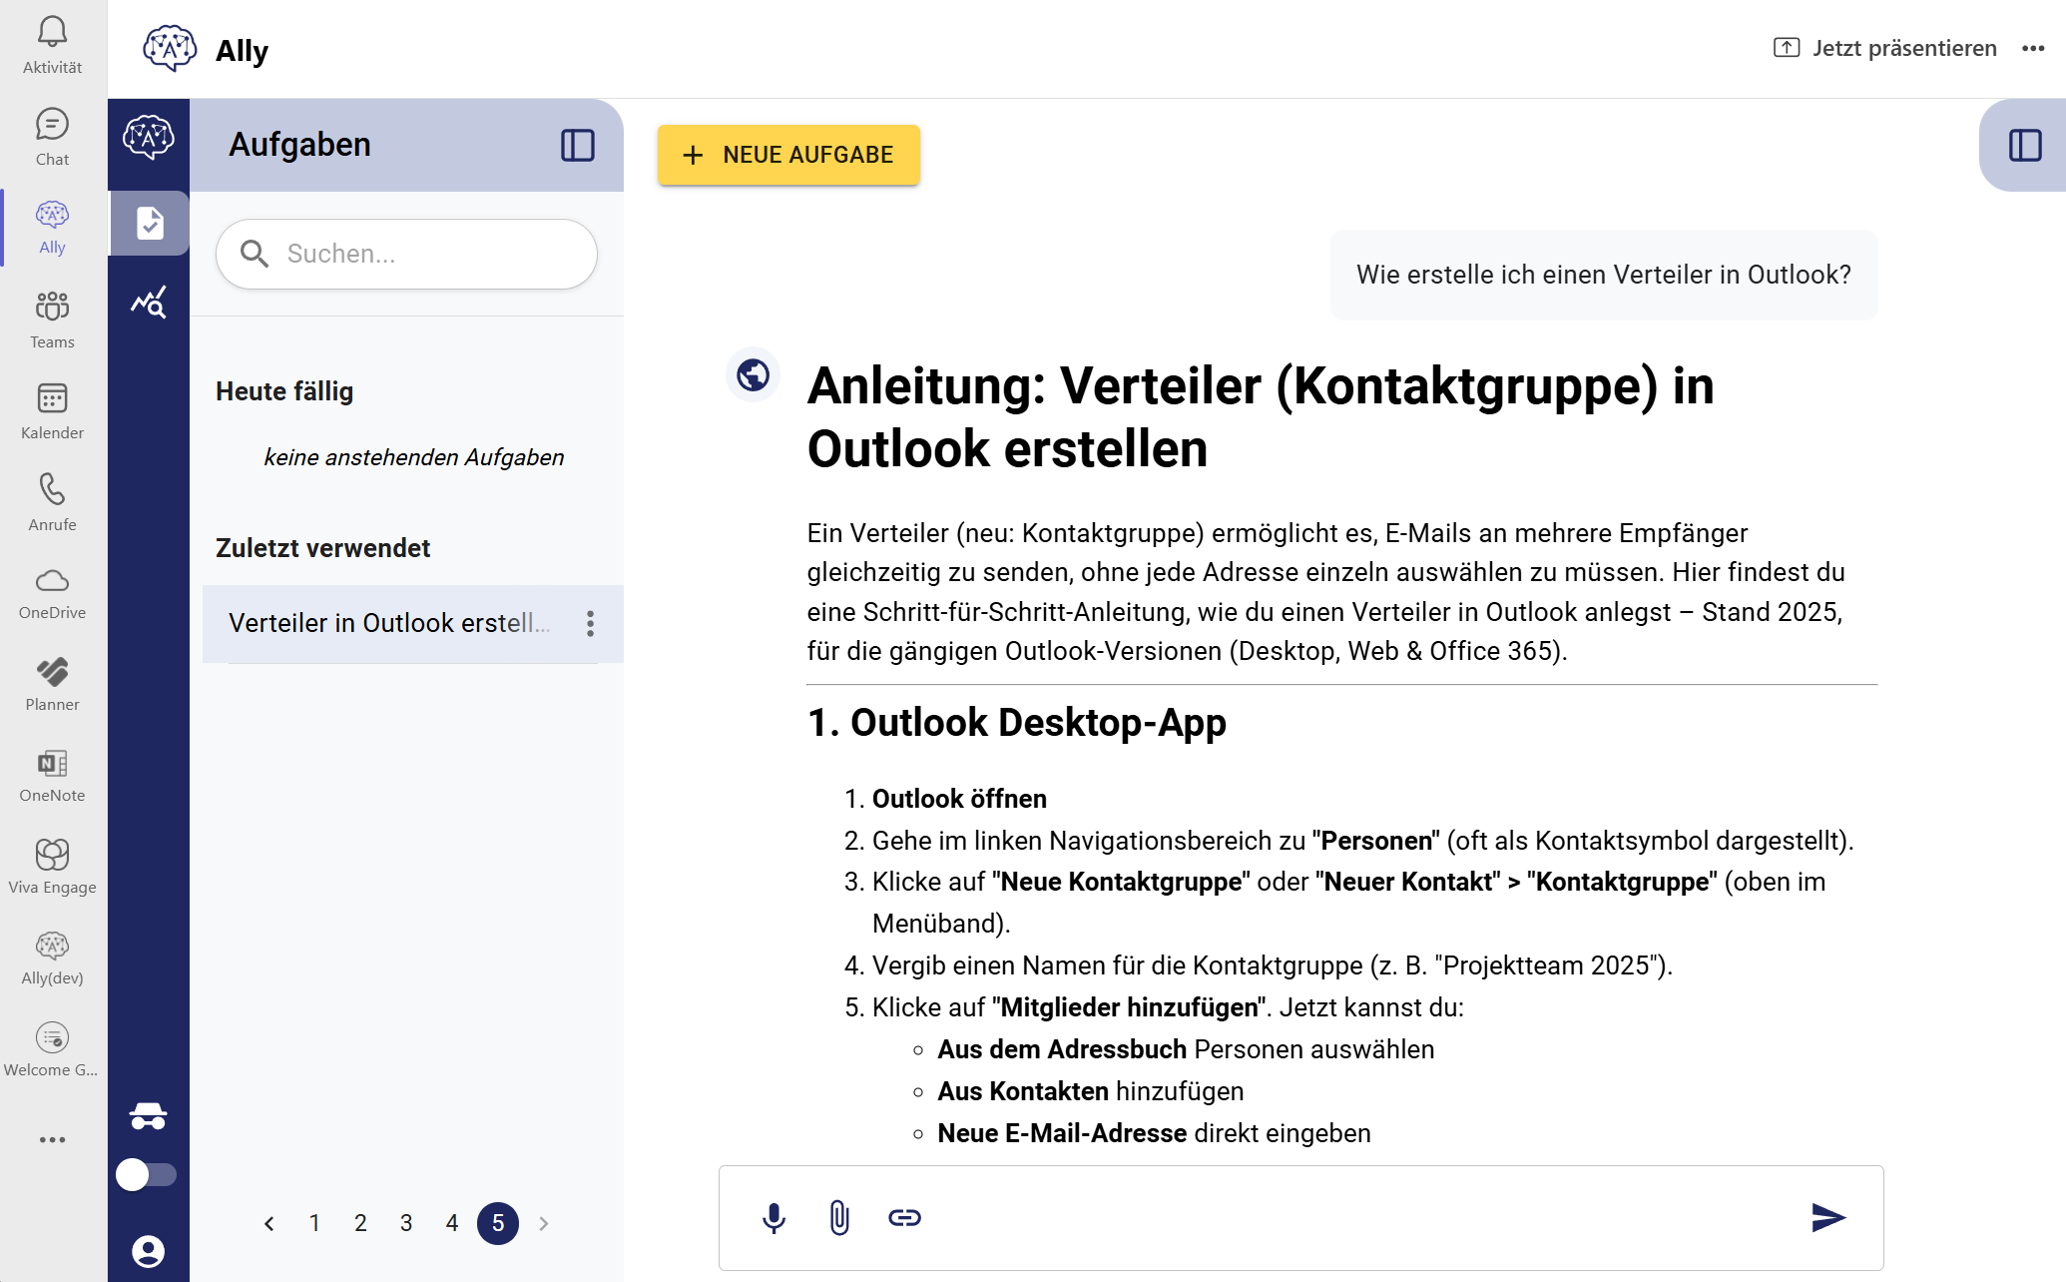2066x1282 pixels.
Task: Click the '1. Outlook Desktop-App' heading
Action: click(x=1016, y=722)
